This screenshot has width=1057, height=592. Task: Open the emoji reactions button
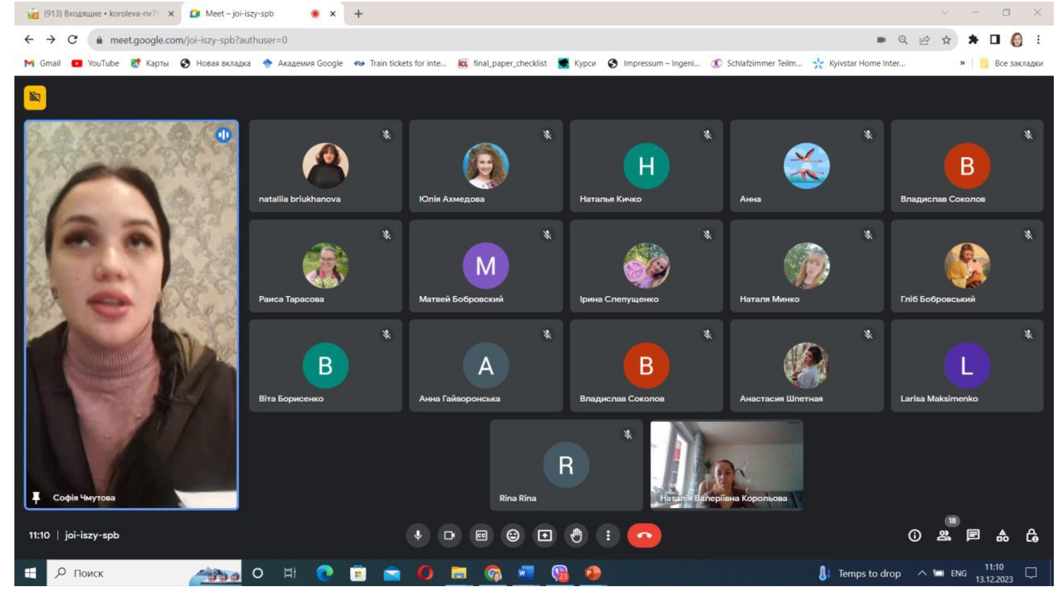tap(513, 536)
